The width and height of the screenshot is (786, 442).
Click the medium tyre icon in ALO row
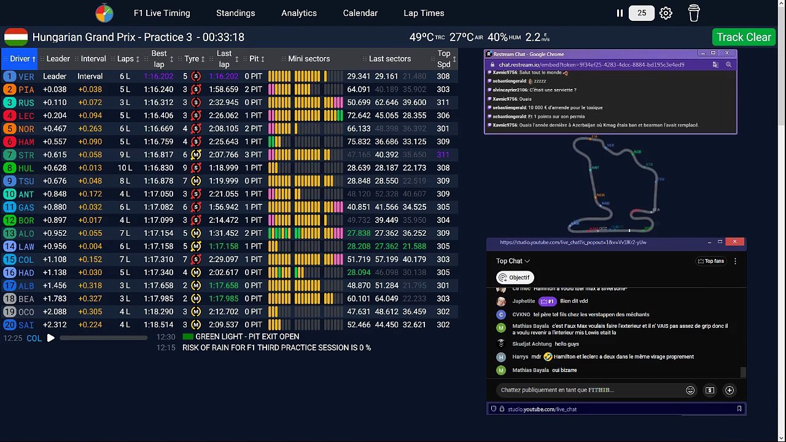196,233
